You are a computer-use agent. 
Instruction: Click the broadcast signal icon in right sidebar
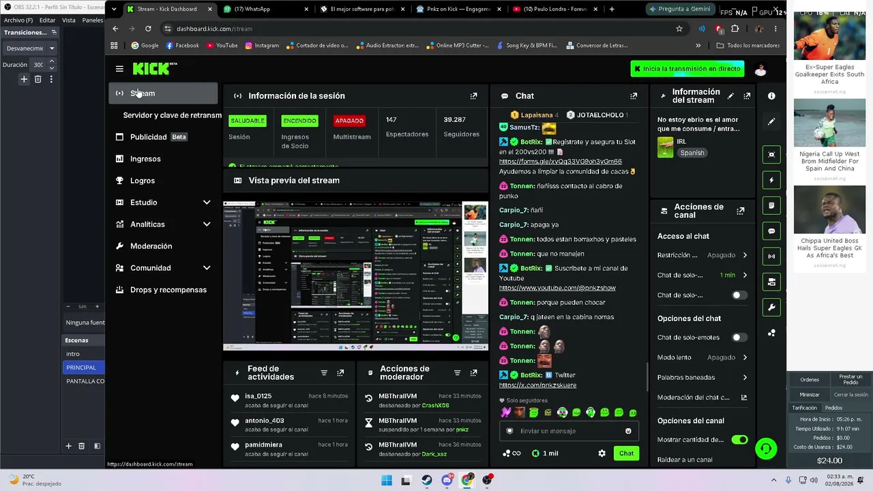pyautogui.click(x=771, y=256)
